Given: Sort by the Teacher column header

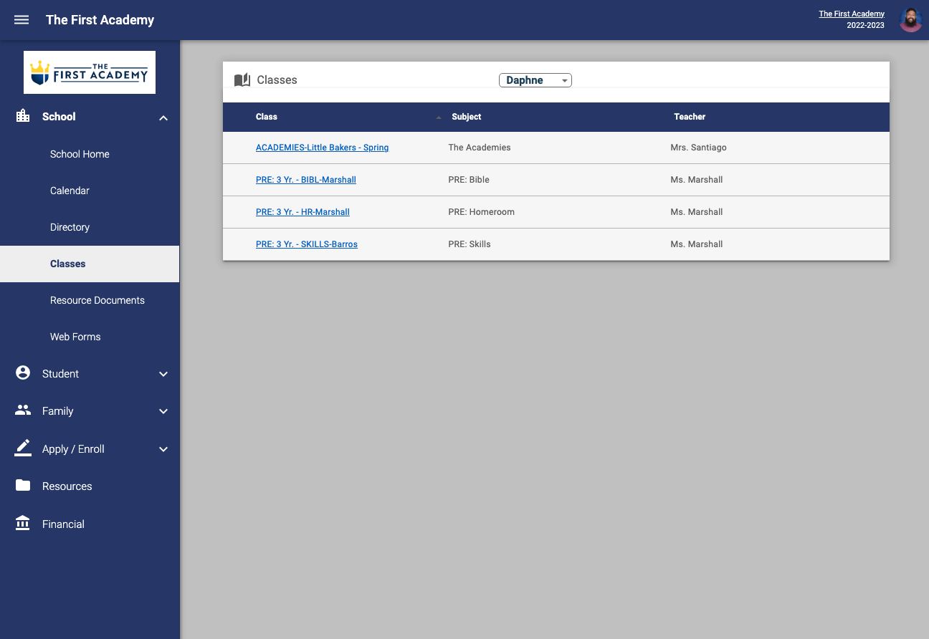Looking at the screenshot, I should [x=690, y=117].
